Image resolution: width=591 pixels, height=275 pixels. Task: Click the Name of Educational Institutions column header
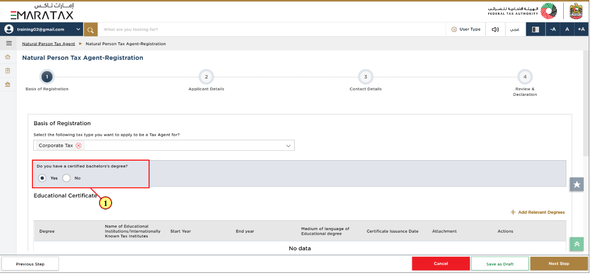(133, 231)
